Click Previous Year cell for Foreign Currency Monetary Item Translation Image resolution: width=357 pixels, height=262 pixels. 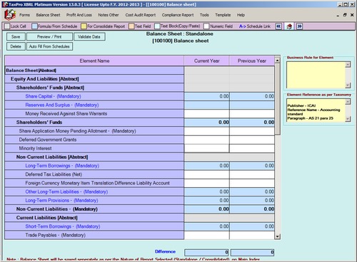point(252,183)
